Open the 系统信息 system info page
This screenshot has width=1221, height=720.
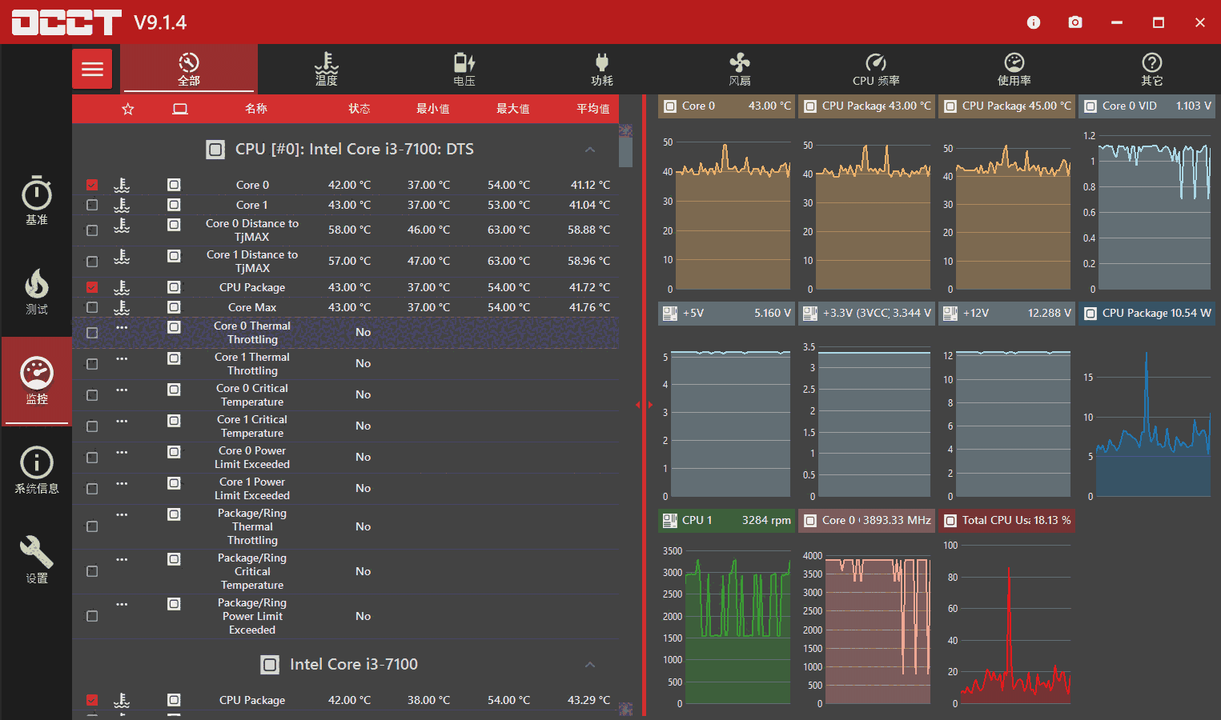click(37, 470)
